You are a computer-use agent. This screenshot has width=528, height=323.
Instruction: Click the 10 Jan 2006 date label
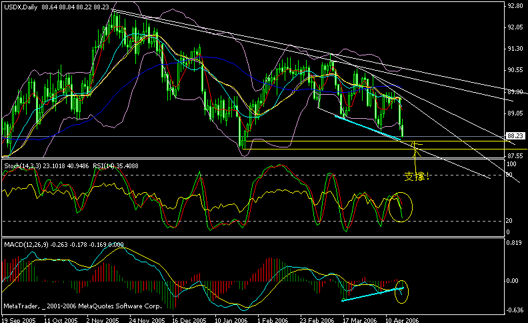coord(231,320)
